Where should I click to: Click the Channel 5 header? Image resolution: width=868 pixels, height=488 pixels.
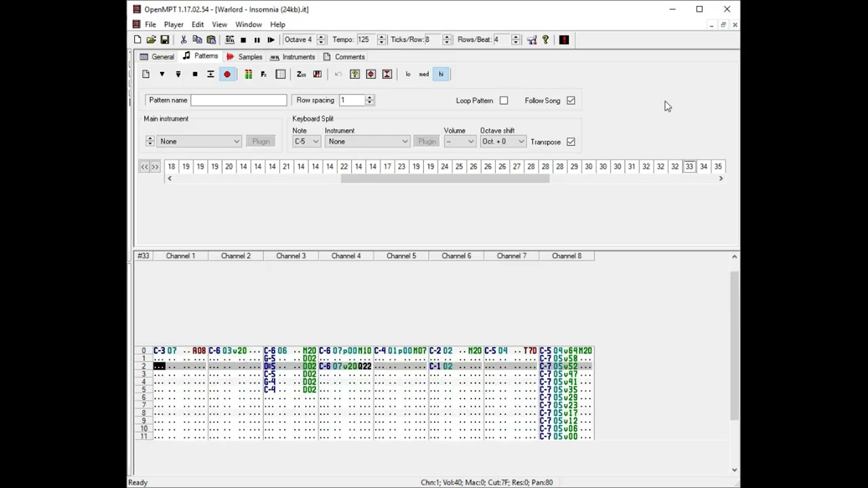pyautogui.click(x=401, y=256)
